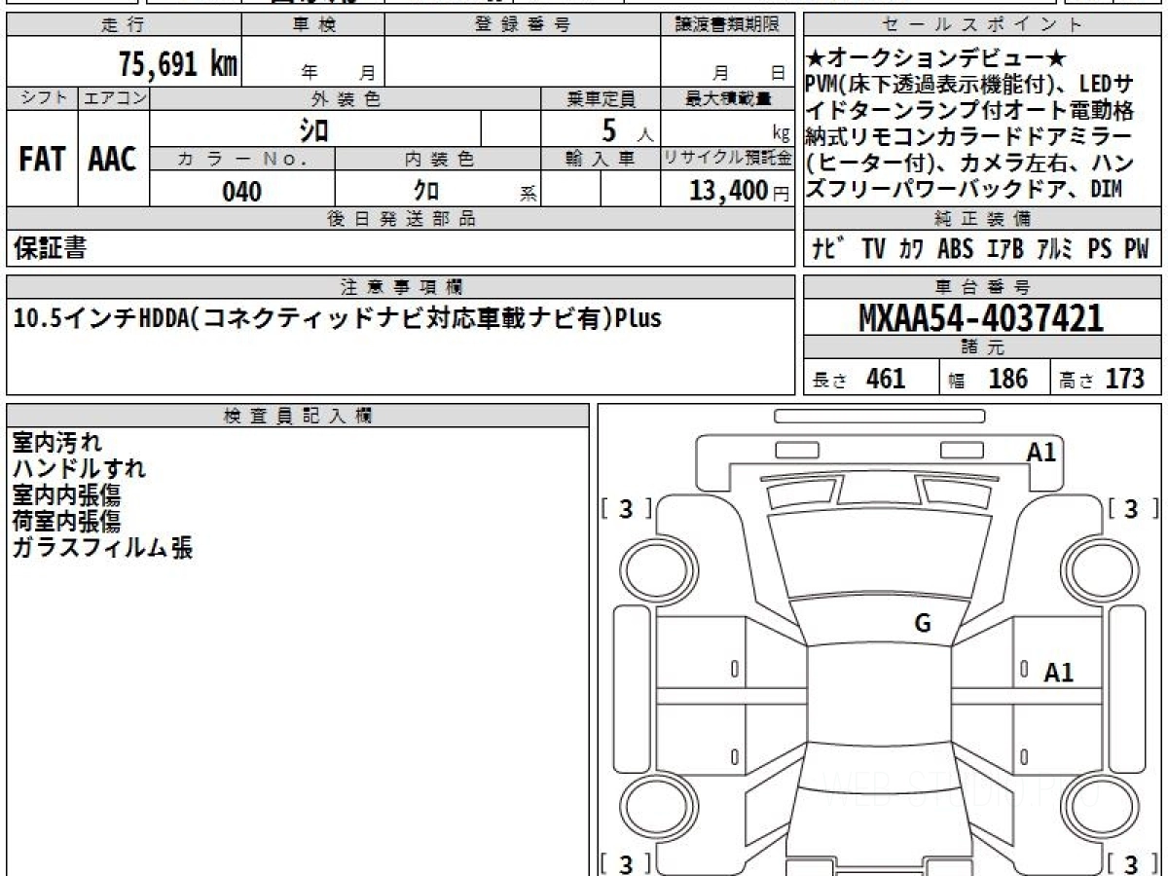Click the 譲渡書類期限 header
The image size is (1168, 876).
click(x=727, y=25)
